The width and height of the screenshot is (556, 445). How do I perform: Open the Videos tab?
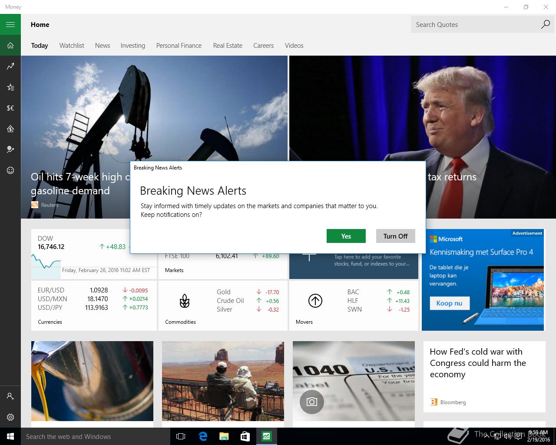pos(294,46)
